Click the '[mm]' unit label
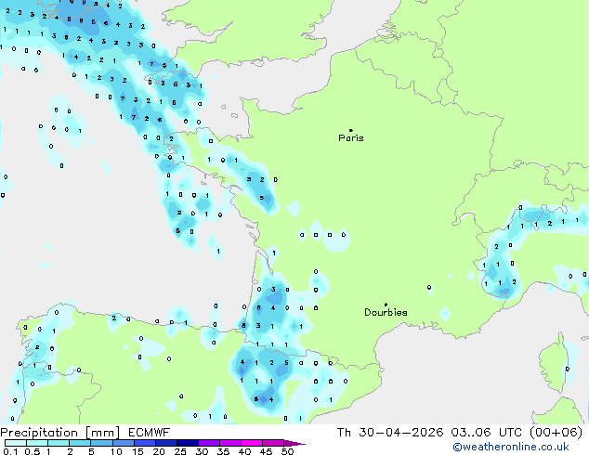Viewport: 589px width, 455px height. pyautogui.click(x=103, y=433)
